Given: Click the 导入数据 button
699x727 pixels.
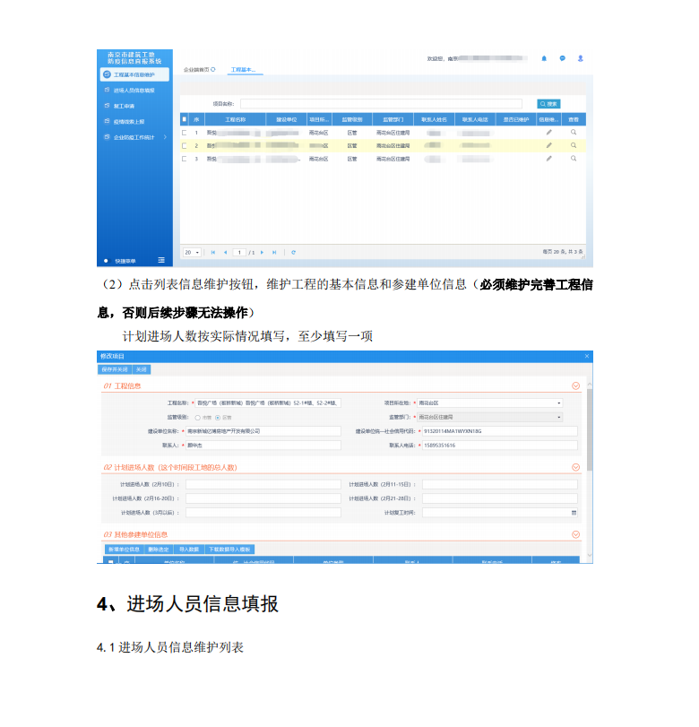Looking at the screenshot, I should point(189,550).
